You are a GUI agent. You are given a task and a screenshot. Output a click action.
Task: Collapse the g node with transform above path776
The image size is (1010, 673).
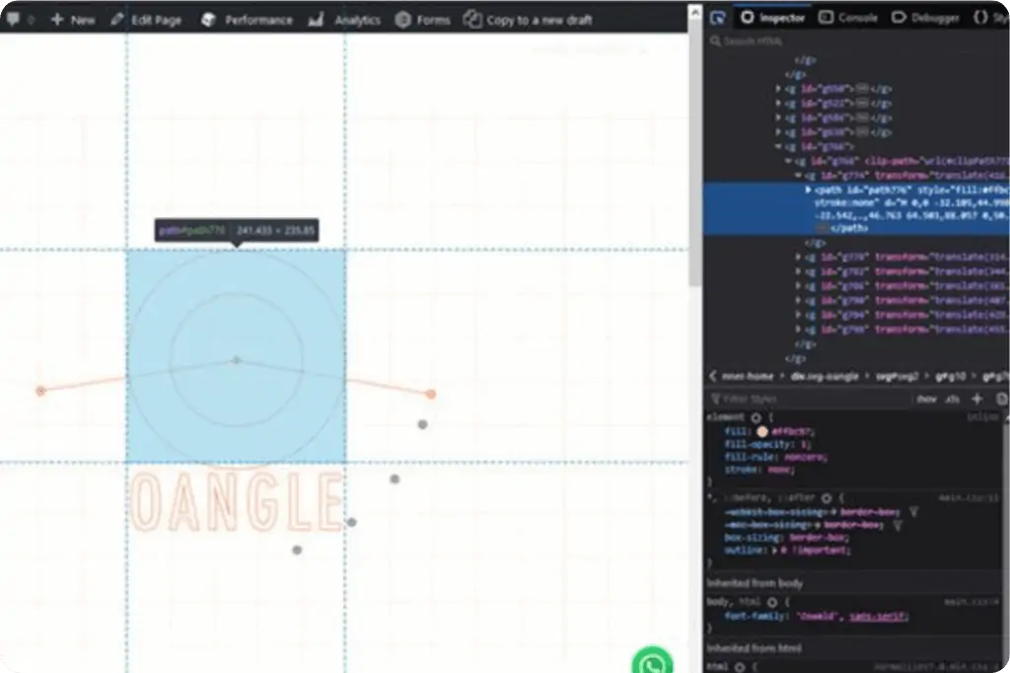tap(798, 176)
